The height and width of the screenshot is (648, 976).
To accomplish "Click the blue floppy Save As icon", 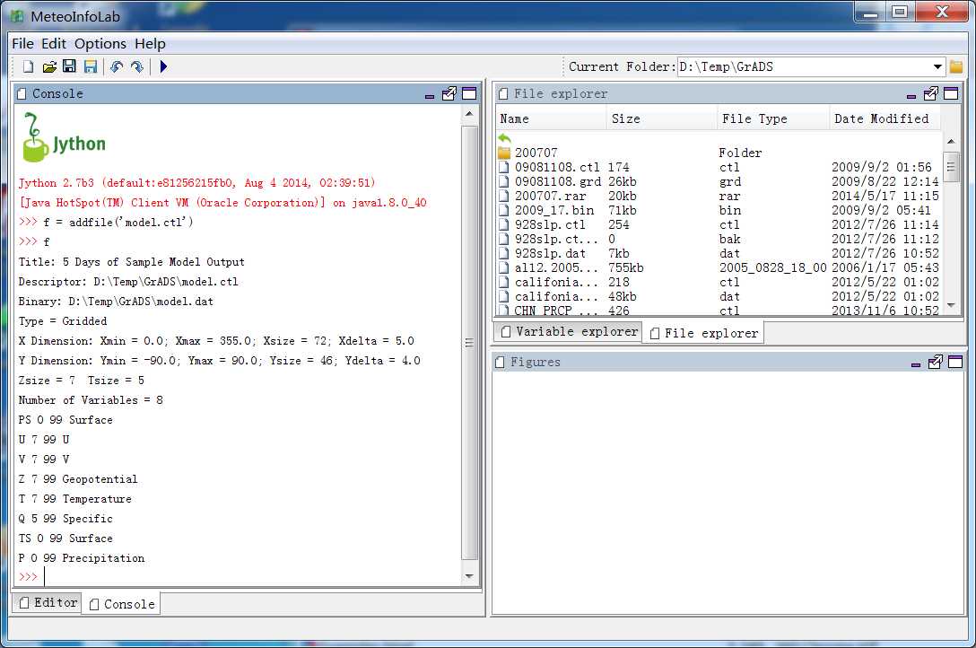I will pyautogui.click(x=91, y=66).
